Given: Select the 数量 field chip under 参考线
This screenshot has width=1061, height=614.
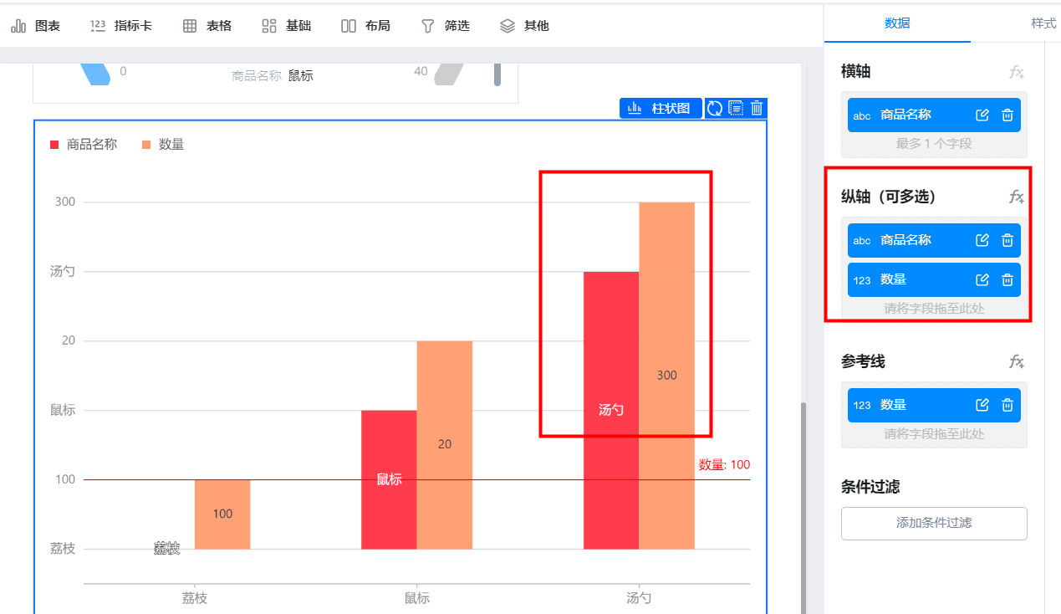Looking at the screenshot, I should (934, 405).
